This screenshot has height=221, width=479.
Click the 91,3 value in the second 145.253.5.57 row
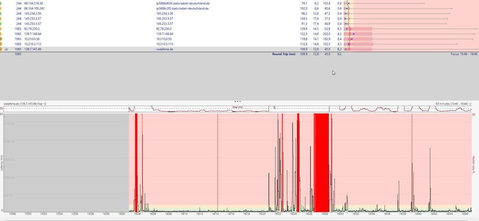[x=304, y=24]
